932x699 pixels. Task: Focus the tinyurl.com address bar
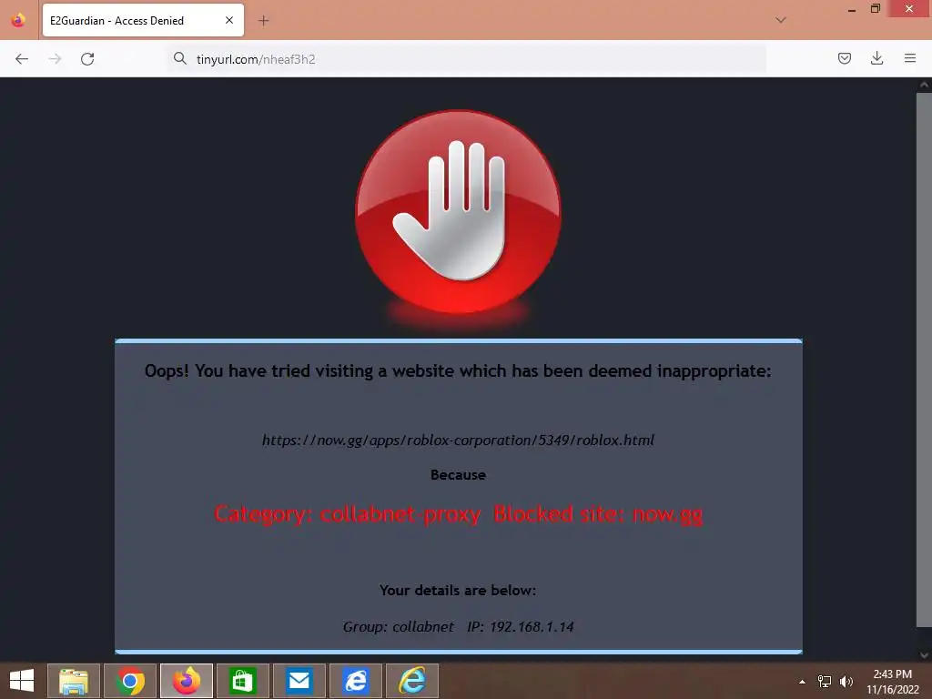pos(467,59)
